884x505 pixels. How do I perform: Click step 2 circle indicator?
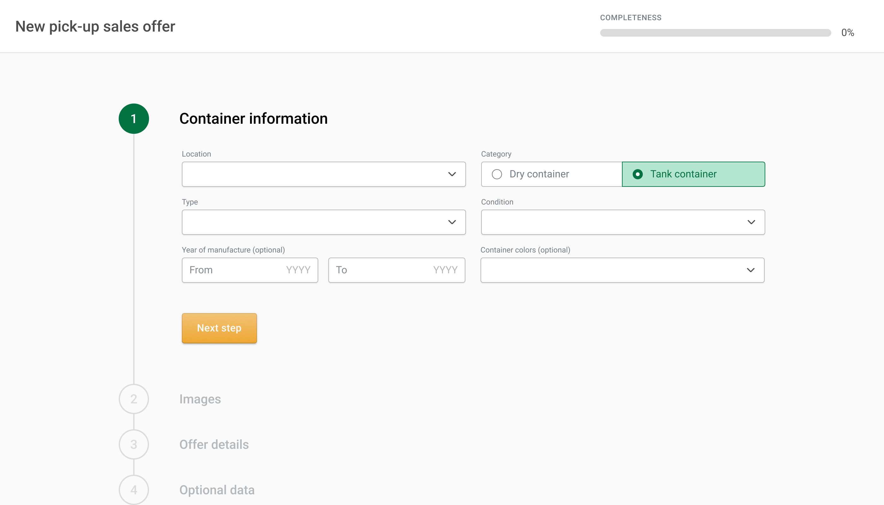[x=134, y=399]
